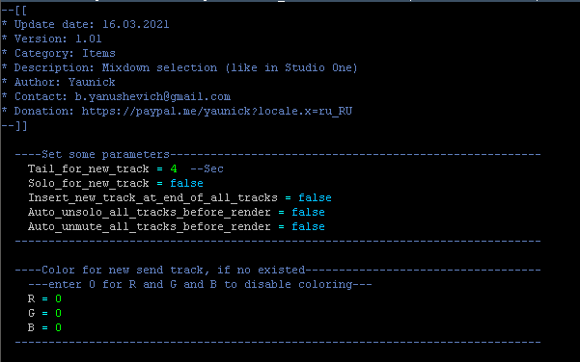The width and height of the screenshot is (580, 362).
Task: Click the G color value 0
Action: (x=58, y=313)
